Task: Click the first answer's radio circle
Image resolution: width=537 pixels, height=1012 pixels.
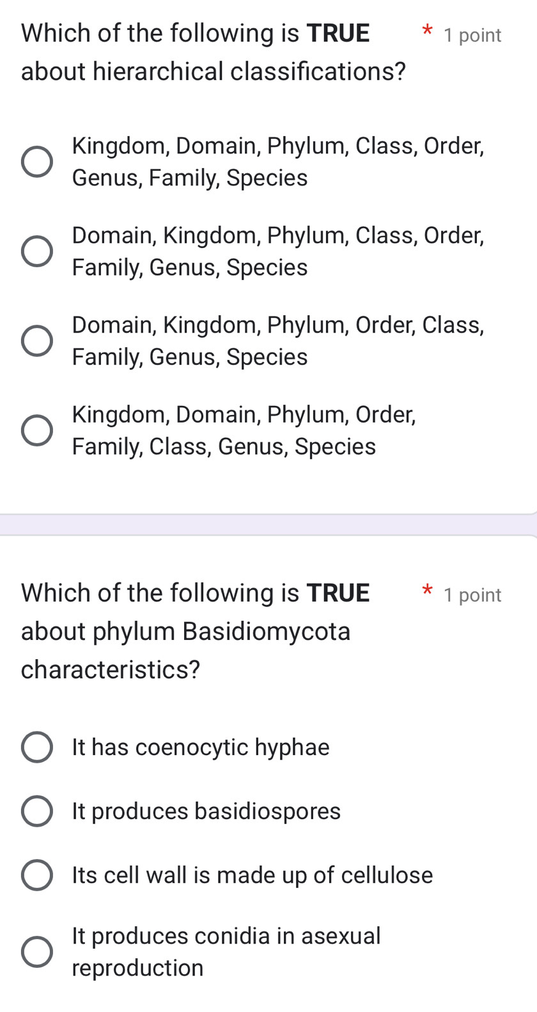Action: [36, 161]
